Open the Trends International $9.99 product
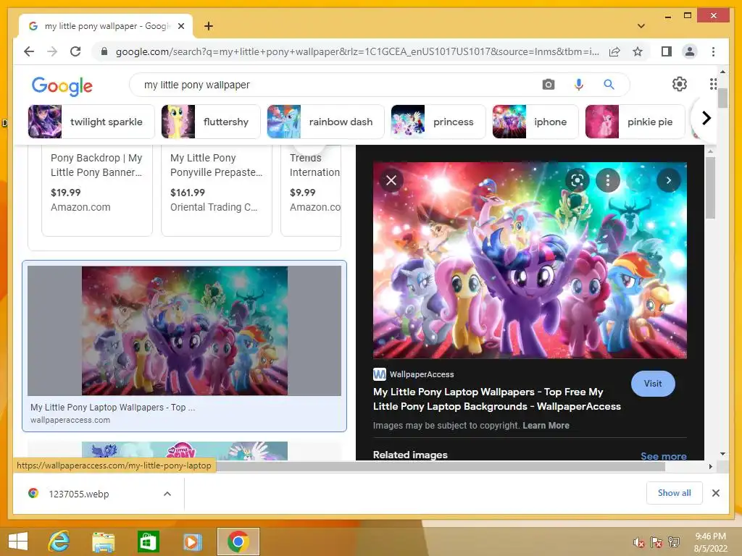The height and width of the screenshot is (556, 742). pyautogui.click(x=311, y=189)
